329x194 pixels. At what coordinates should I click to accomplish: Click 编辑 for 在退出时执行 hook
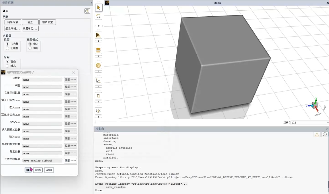tap(70, 160)
